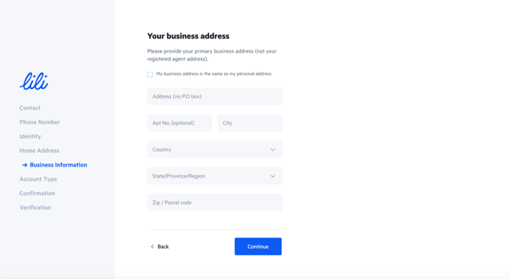Open the Identity step
This screenshot has height=279, width=510.
30,136
